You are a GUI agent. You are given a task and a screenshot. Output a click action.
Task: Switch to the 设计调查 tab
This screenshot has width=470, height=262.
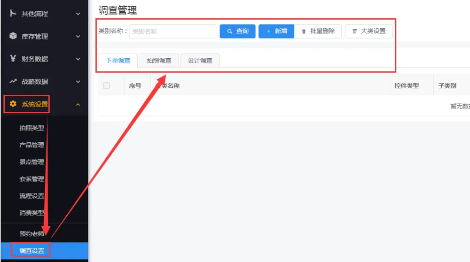(x=200, y=61)
